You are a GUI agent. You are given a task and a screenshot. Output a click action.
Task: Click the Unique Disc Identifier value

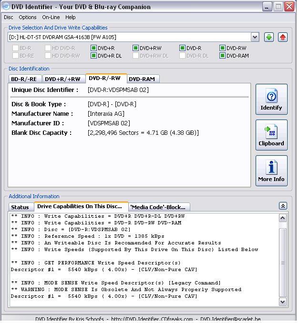pyautogui.click(x=118, y=90)
